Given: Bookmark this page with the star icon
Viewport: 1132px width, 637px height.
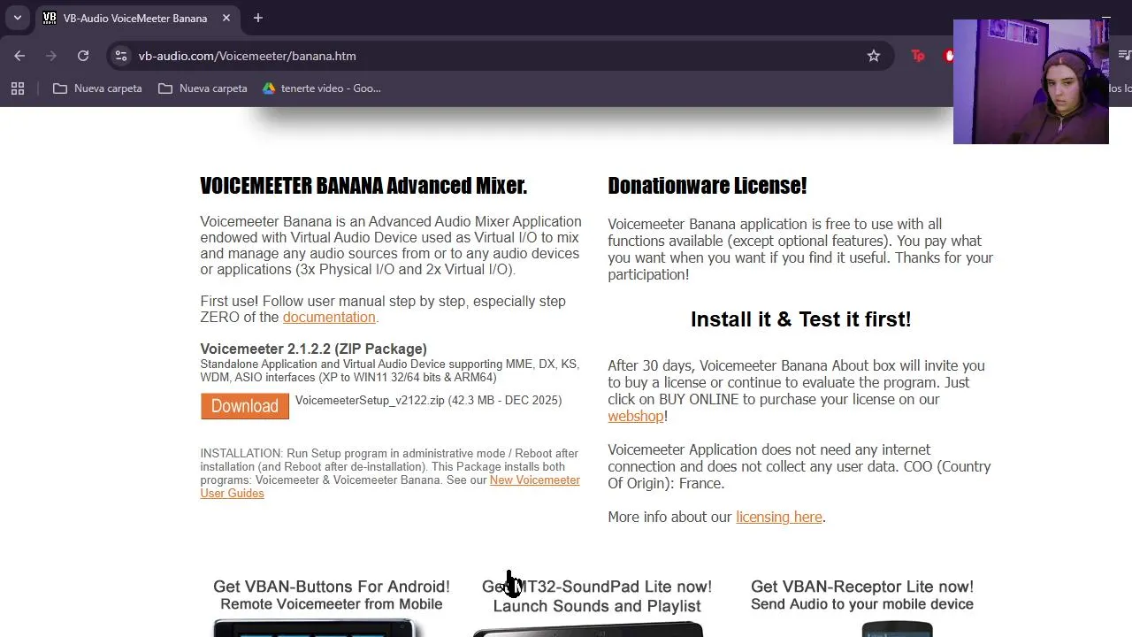Looking at the screenshot, I should (874, 56).
